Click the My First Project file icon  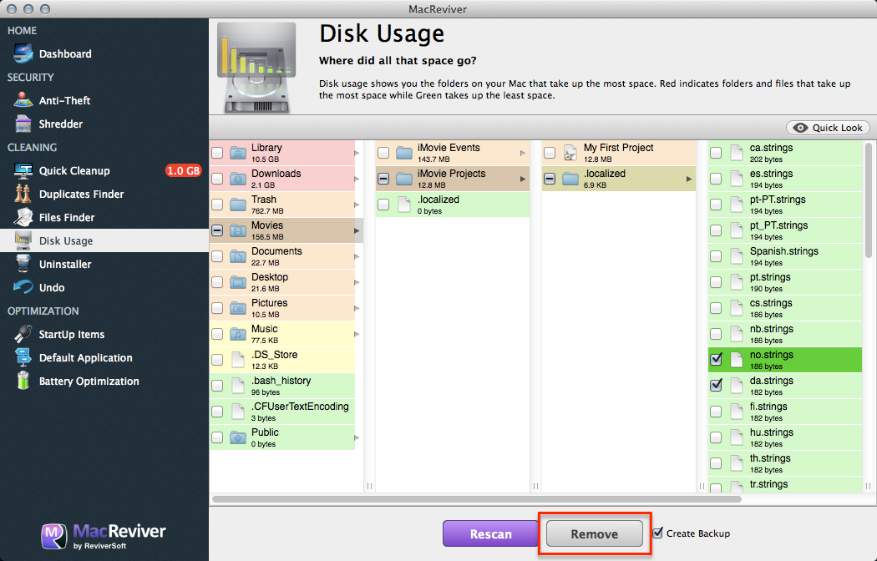point(570,153)
